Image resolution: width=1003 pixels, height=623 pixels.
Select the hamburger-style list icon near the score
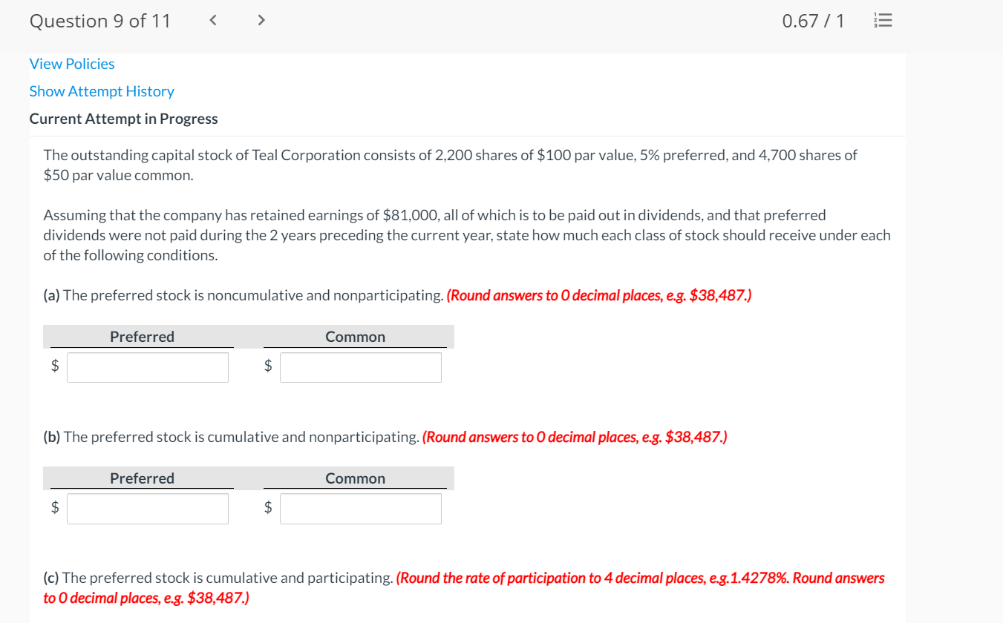(883, 20)
